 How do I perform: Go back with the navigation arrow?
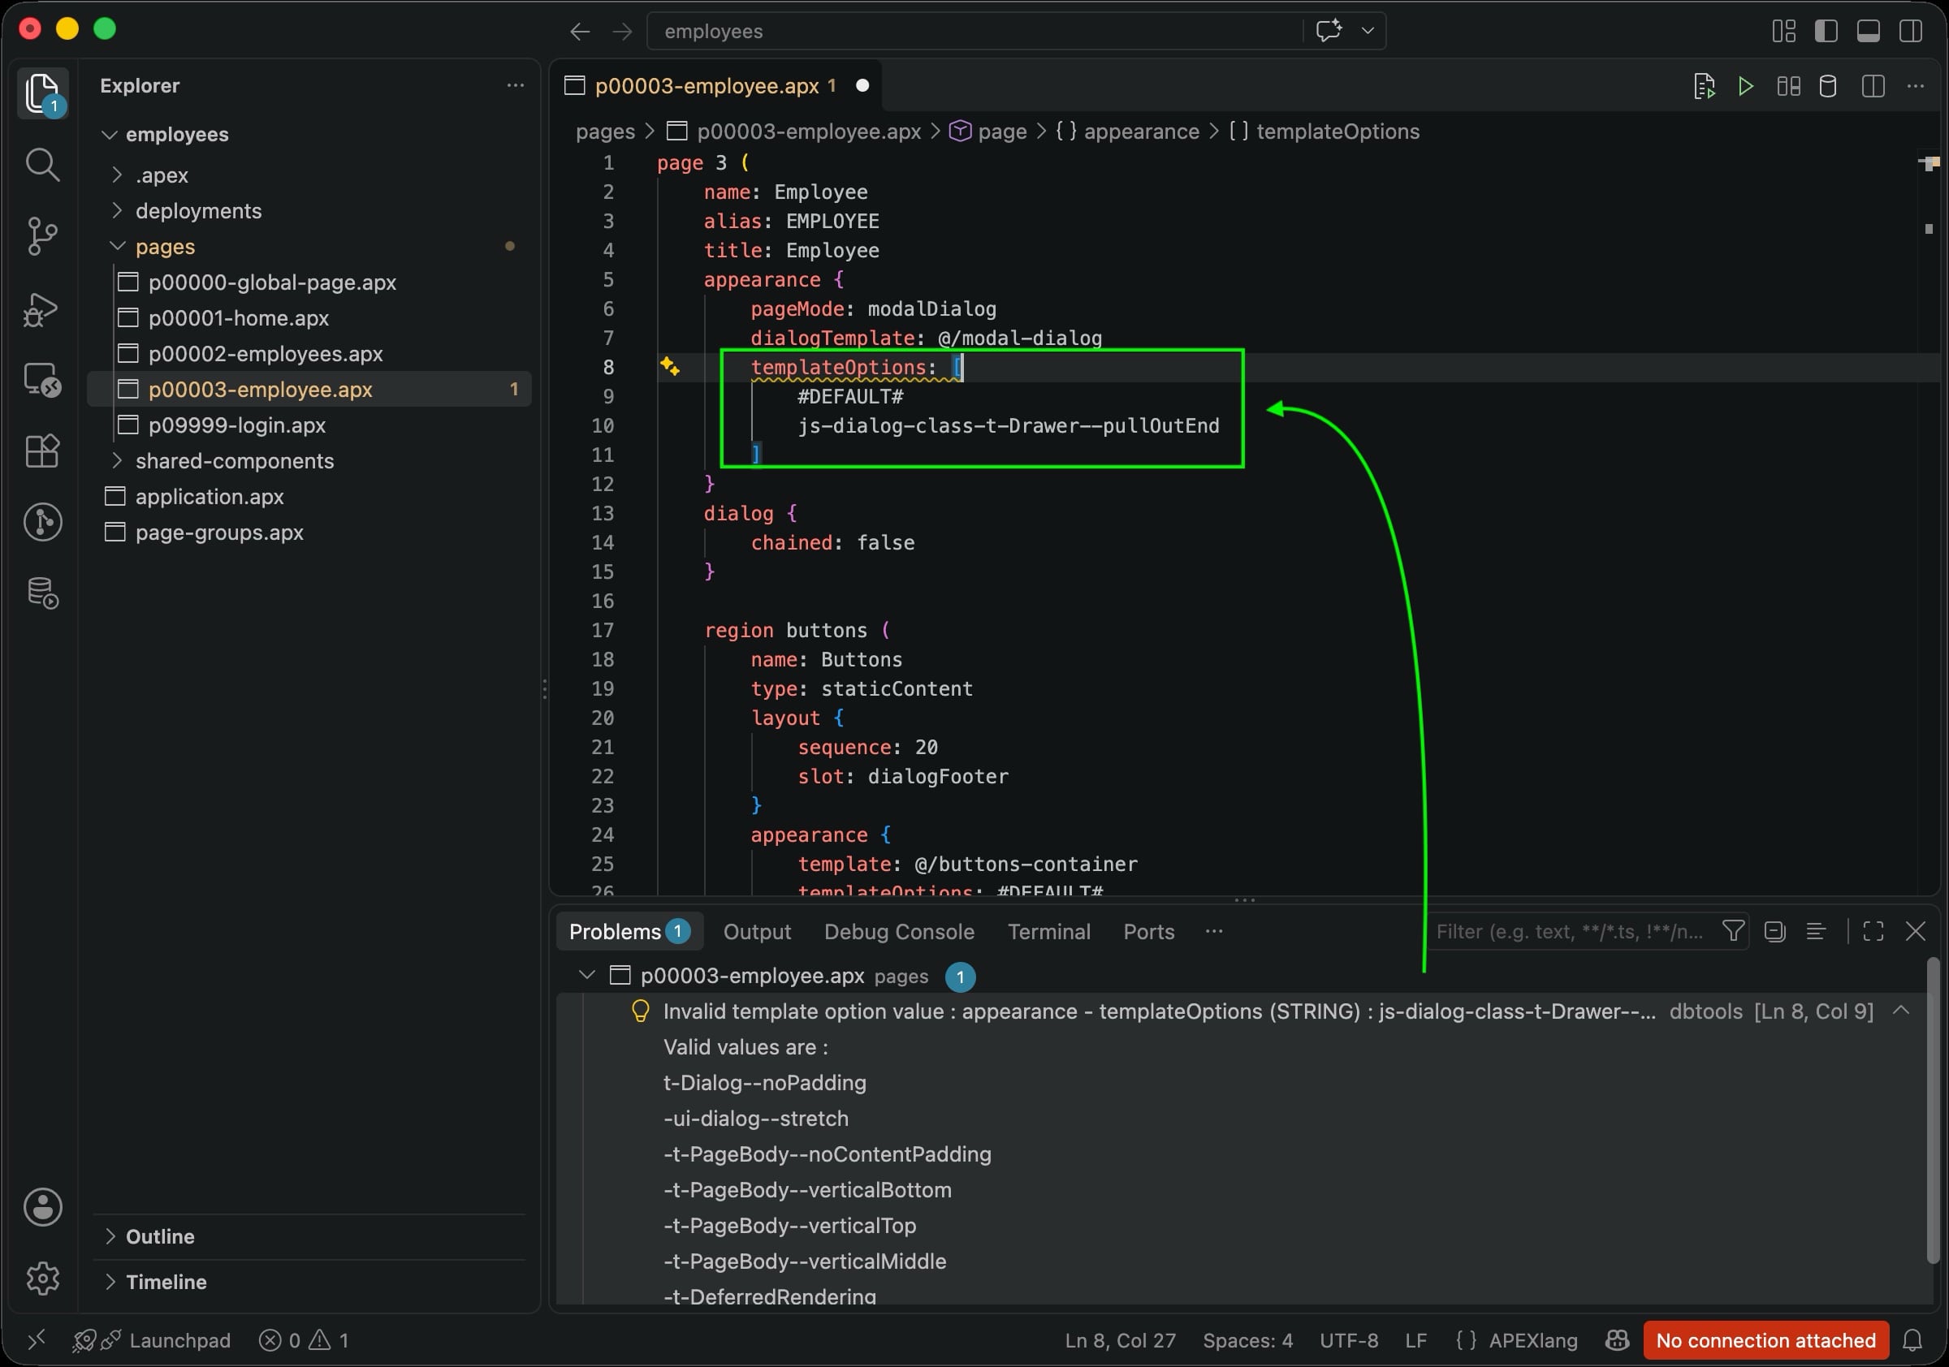point(580,32)
